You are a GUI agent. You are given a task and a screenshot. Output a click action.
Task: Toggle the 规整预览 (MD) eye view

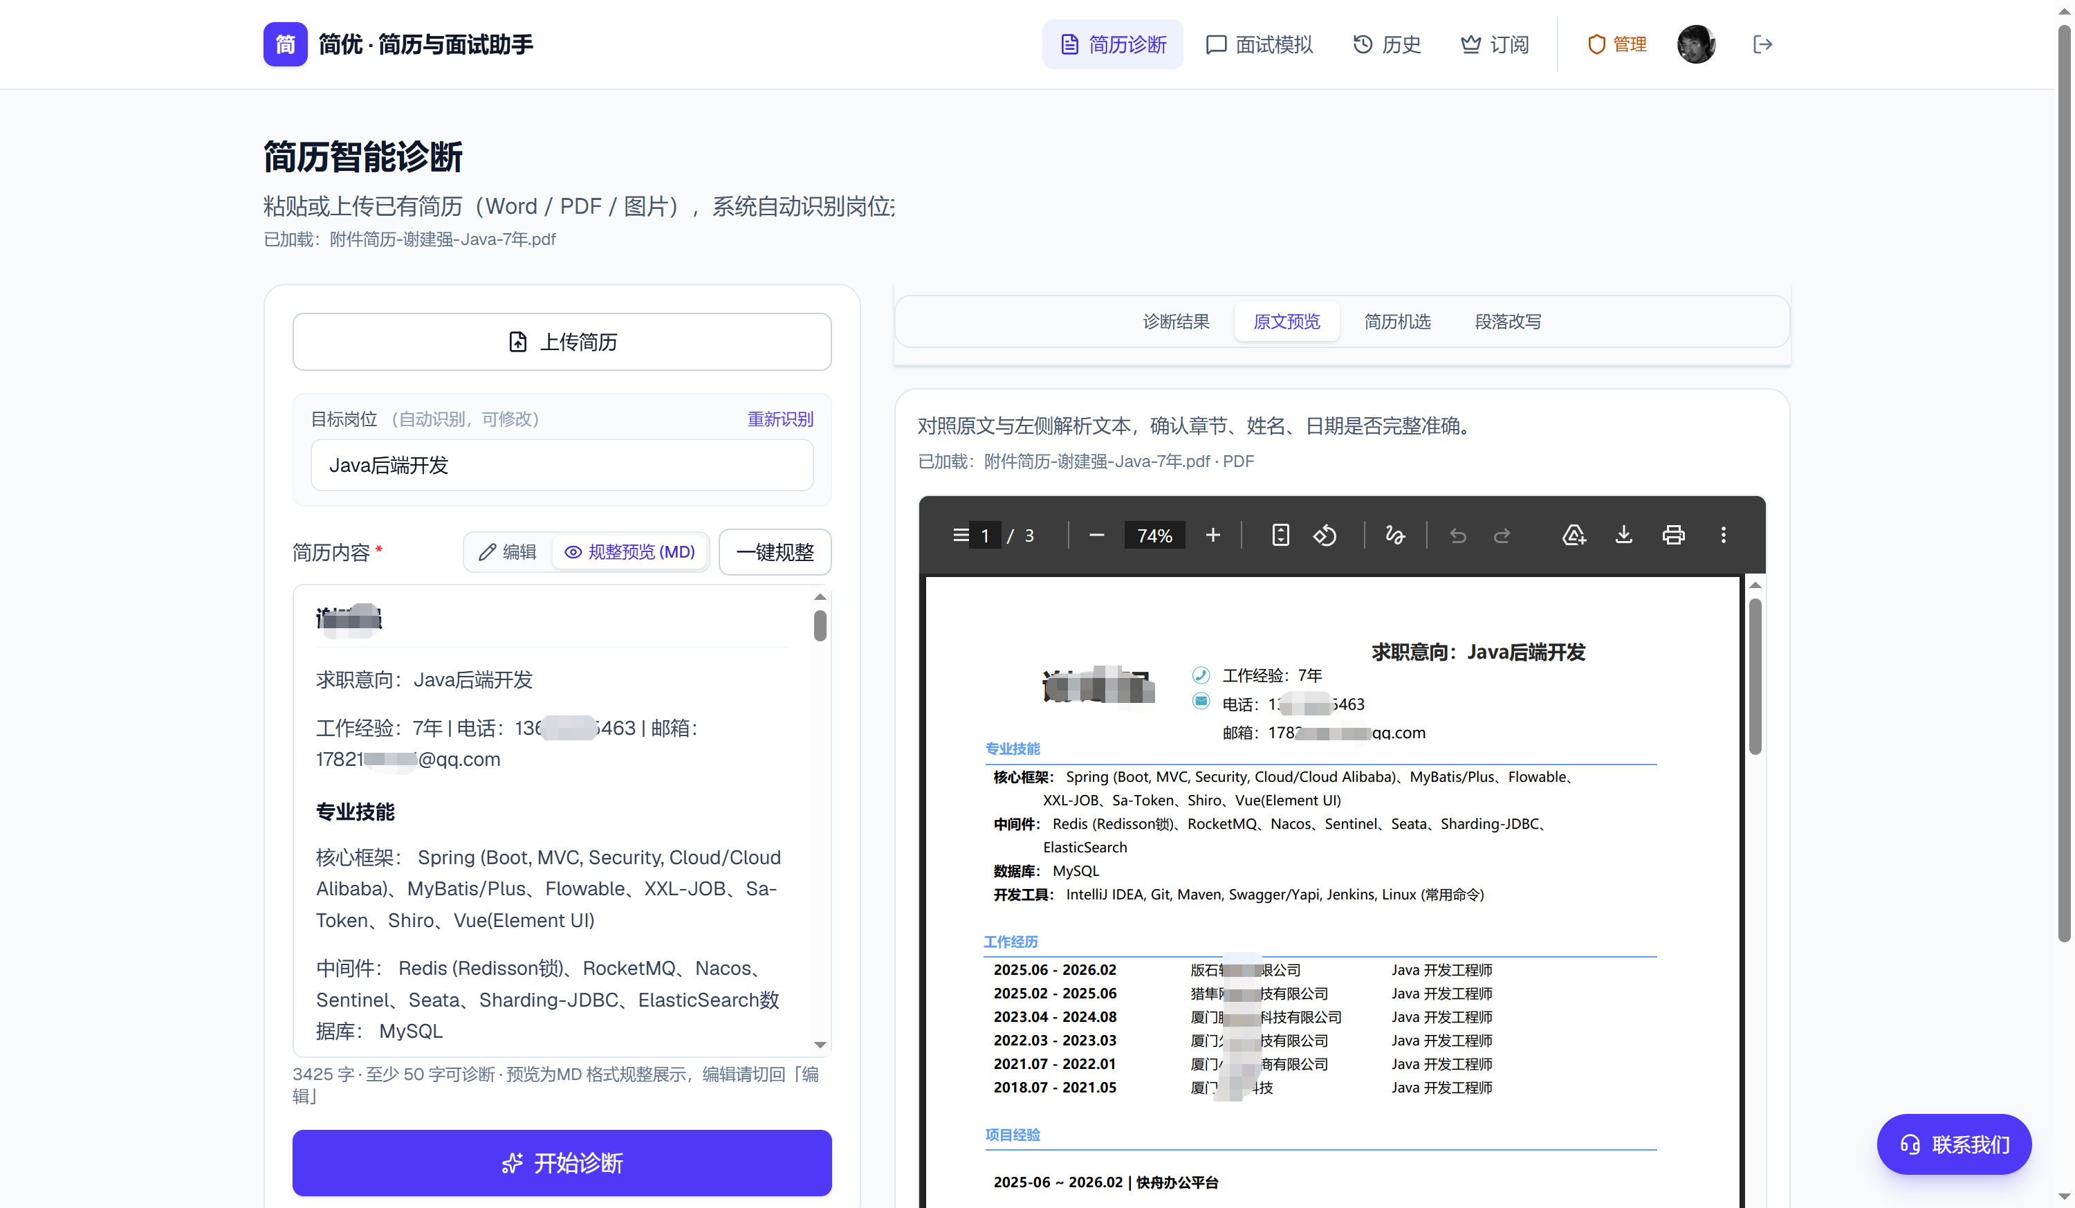click(630, 551)
